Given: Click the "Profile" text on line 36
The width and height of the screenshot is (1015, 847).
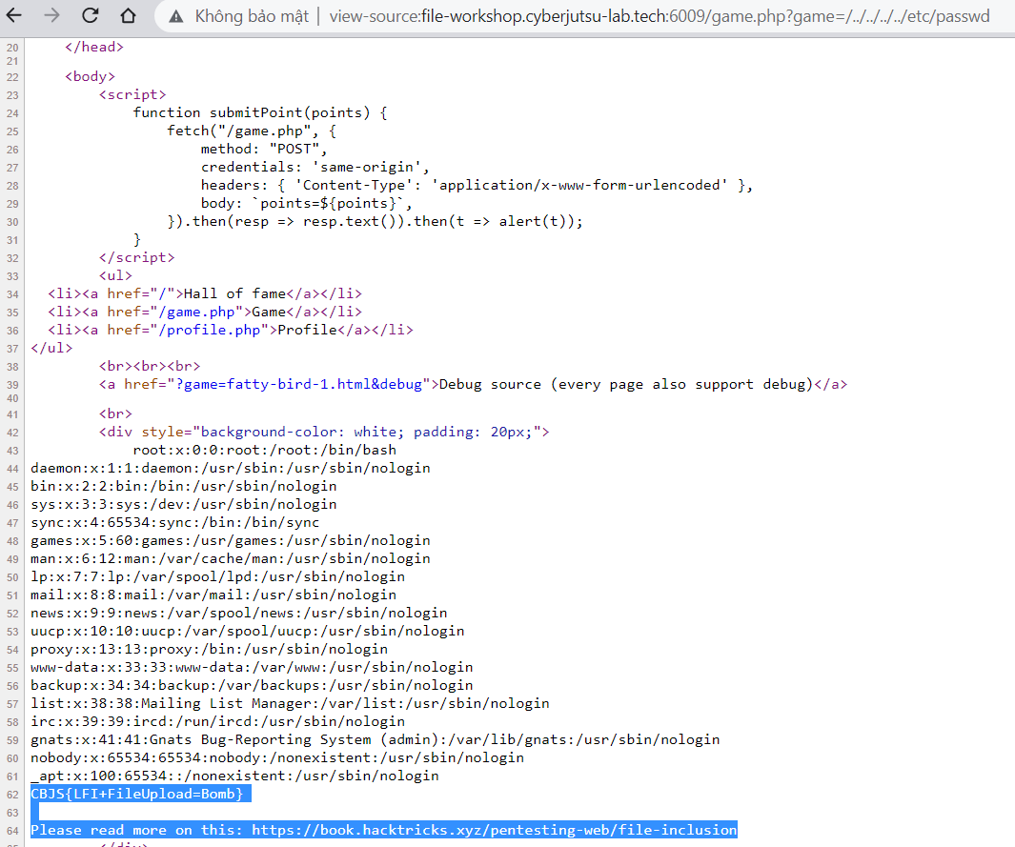Looking at the screenshot, I should pos(307,330).
